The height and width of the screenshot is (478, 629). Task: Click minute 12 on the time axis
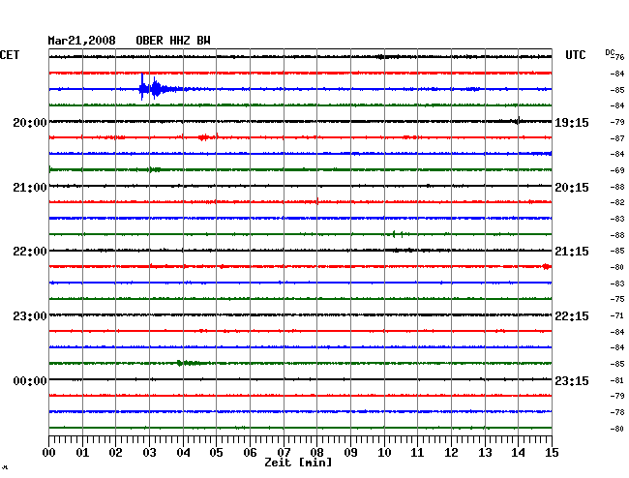point(451,453)
